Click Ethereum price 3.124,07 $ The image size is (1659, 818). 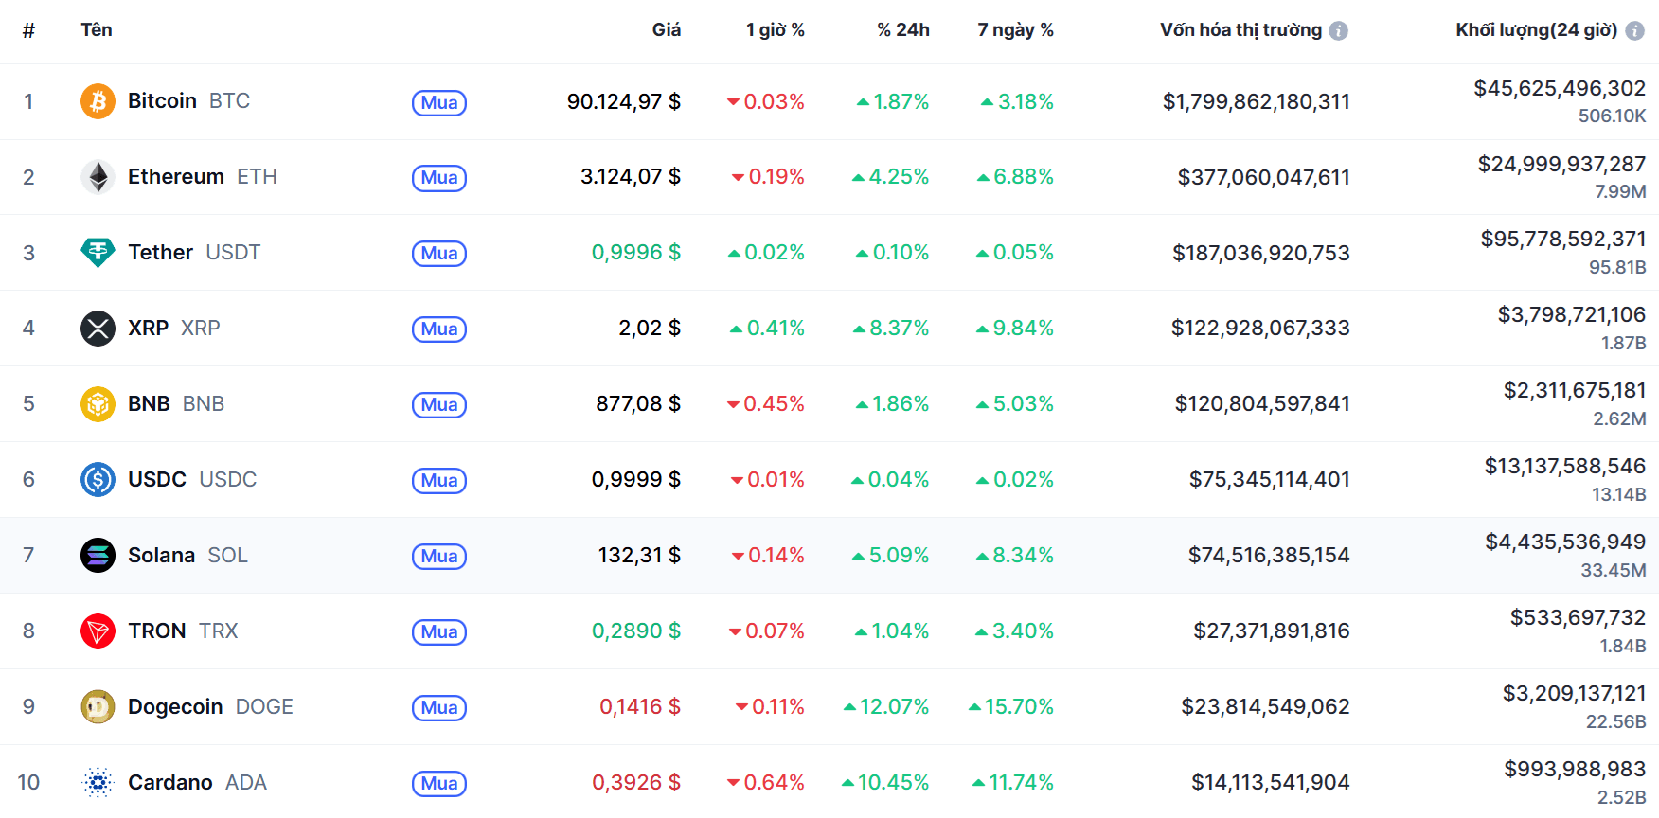631,177
